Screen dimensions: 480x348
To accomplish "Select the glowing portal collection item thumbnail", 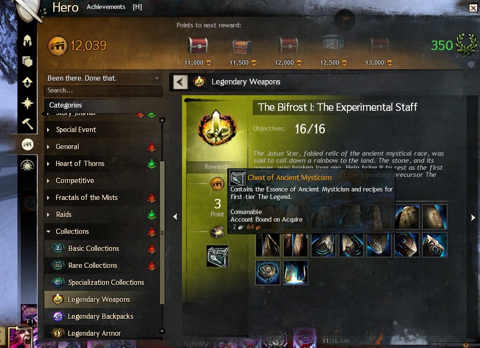I will [x=296, y=273].
